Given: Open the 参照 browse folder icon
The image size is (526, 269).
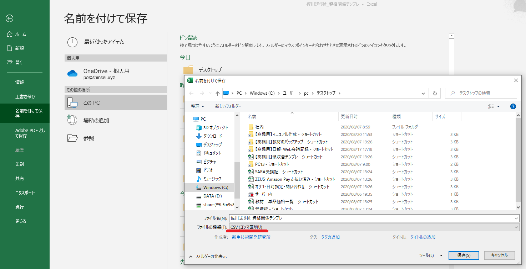Looking at the screenshot, I should [72, 138].
